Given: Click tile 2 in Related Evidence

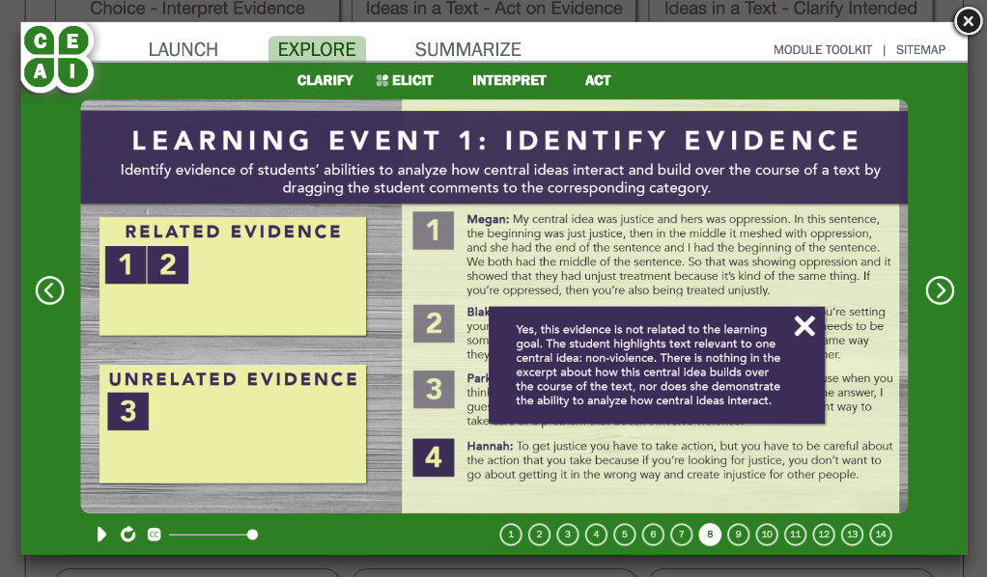Looking at the screenshot, I should 168,265.
